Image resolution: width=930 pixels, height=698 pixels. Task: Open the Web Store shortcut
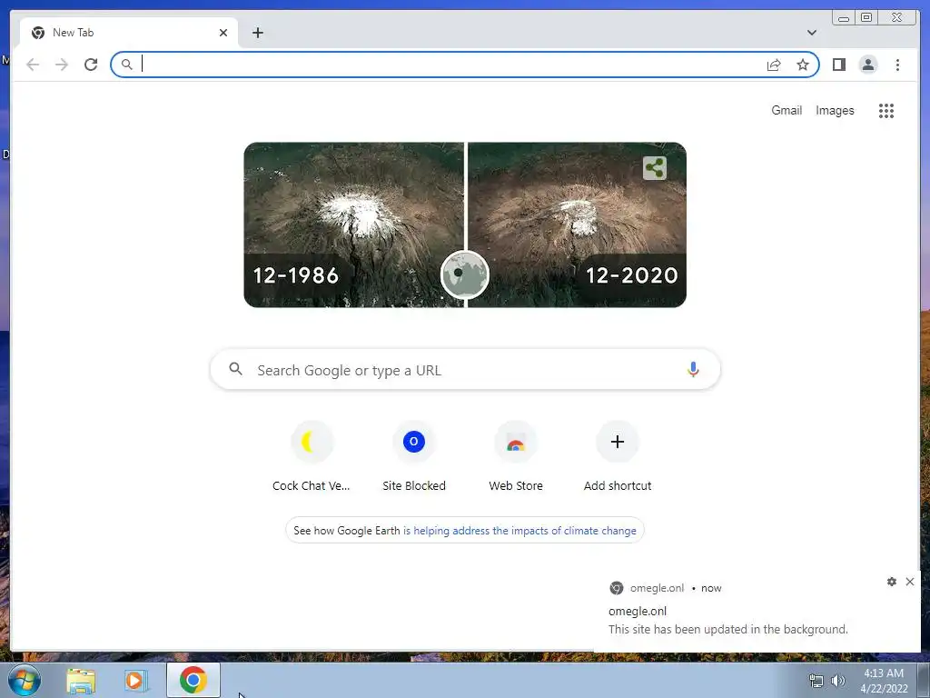516,457
